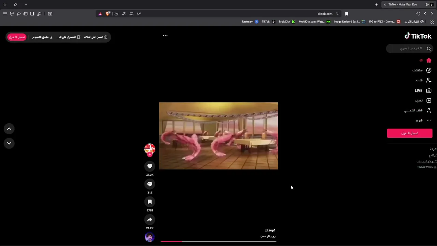The image size is (437, 246).
Task: Click the get coins link
Action: click(96, 37)
